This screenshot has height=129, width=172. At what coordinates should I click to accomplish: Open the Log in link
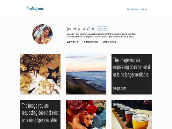tap(143, 9)
